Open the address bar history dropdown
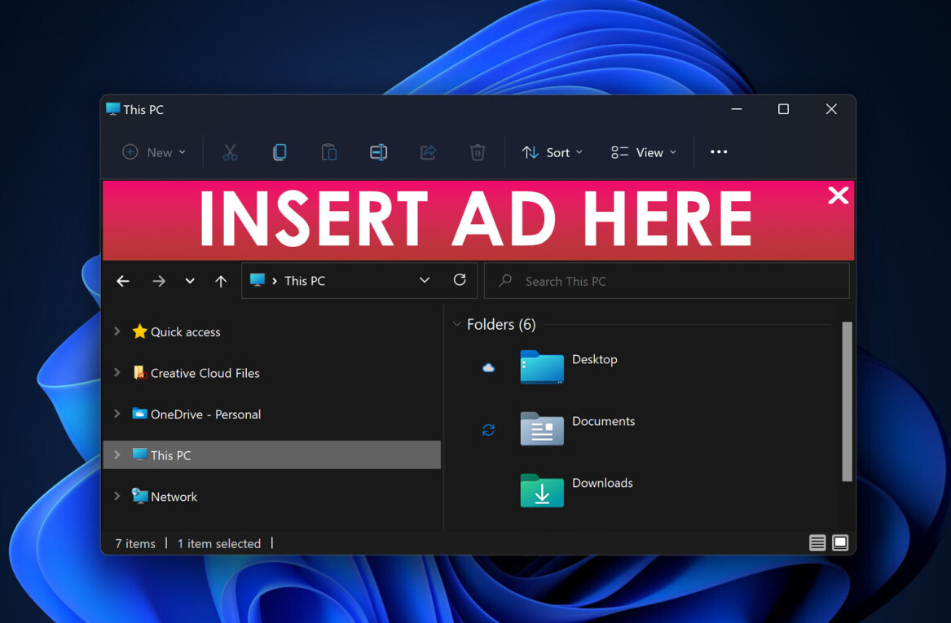951x623 pixels. [425, 280]
